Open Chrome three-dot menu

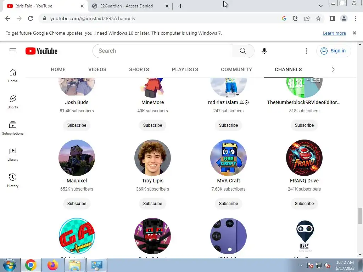[x=355, y=18]
